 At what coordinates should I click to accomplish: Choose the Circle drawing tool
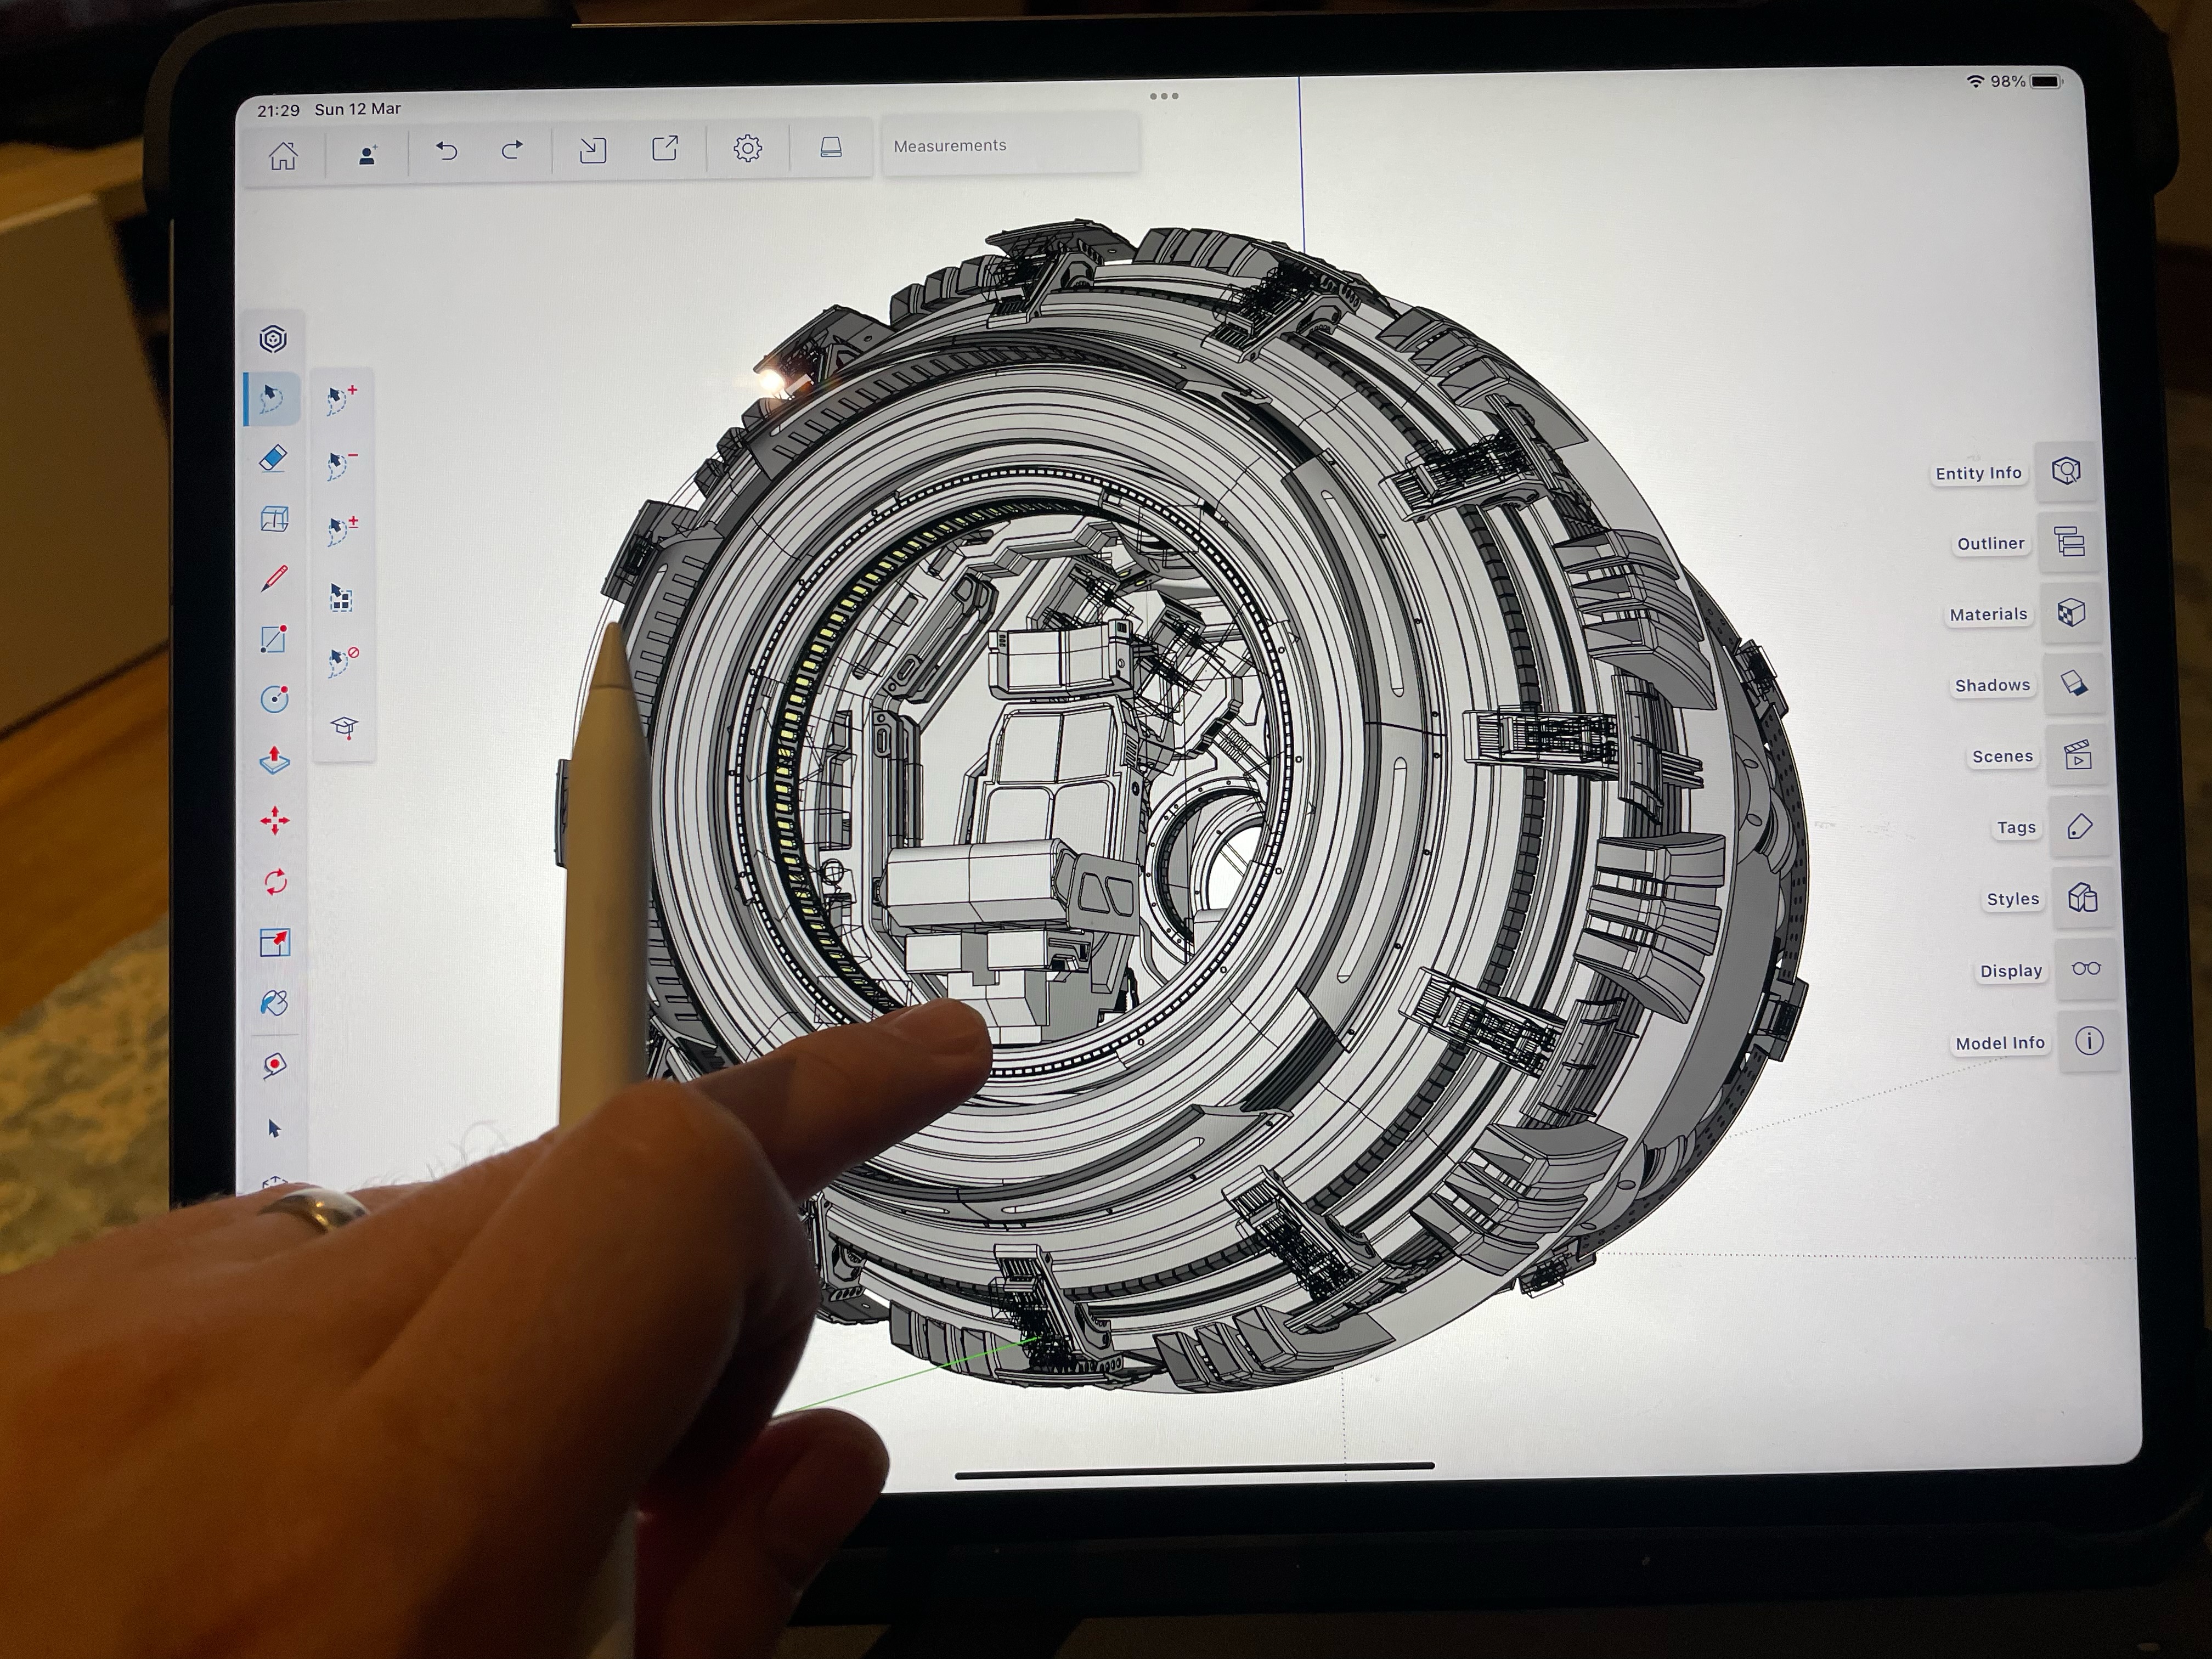point(274,699)
